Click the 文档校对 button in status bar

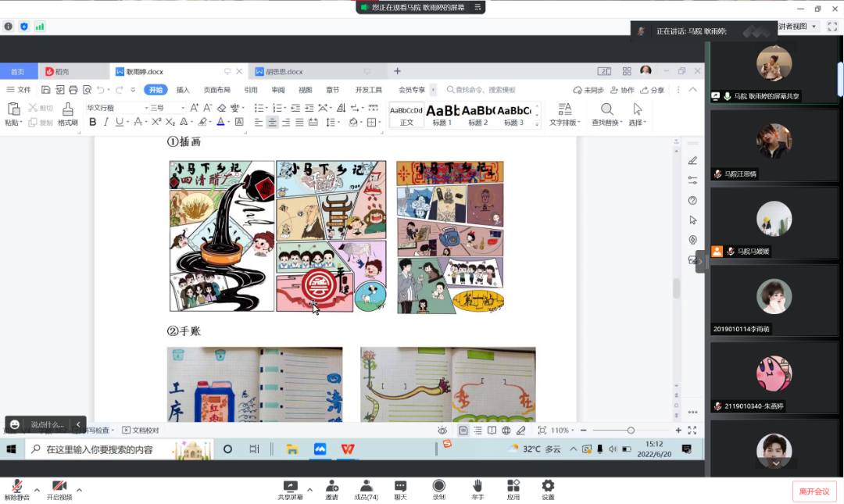tap(141, 431)
